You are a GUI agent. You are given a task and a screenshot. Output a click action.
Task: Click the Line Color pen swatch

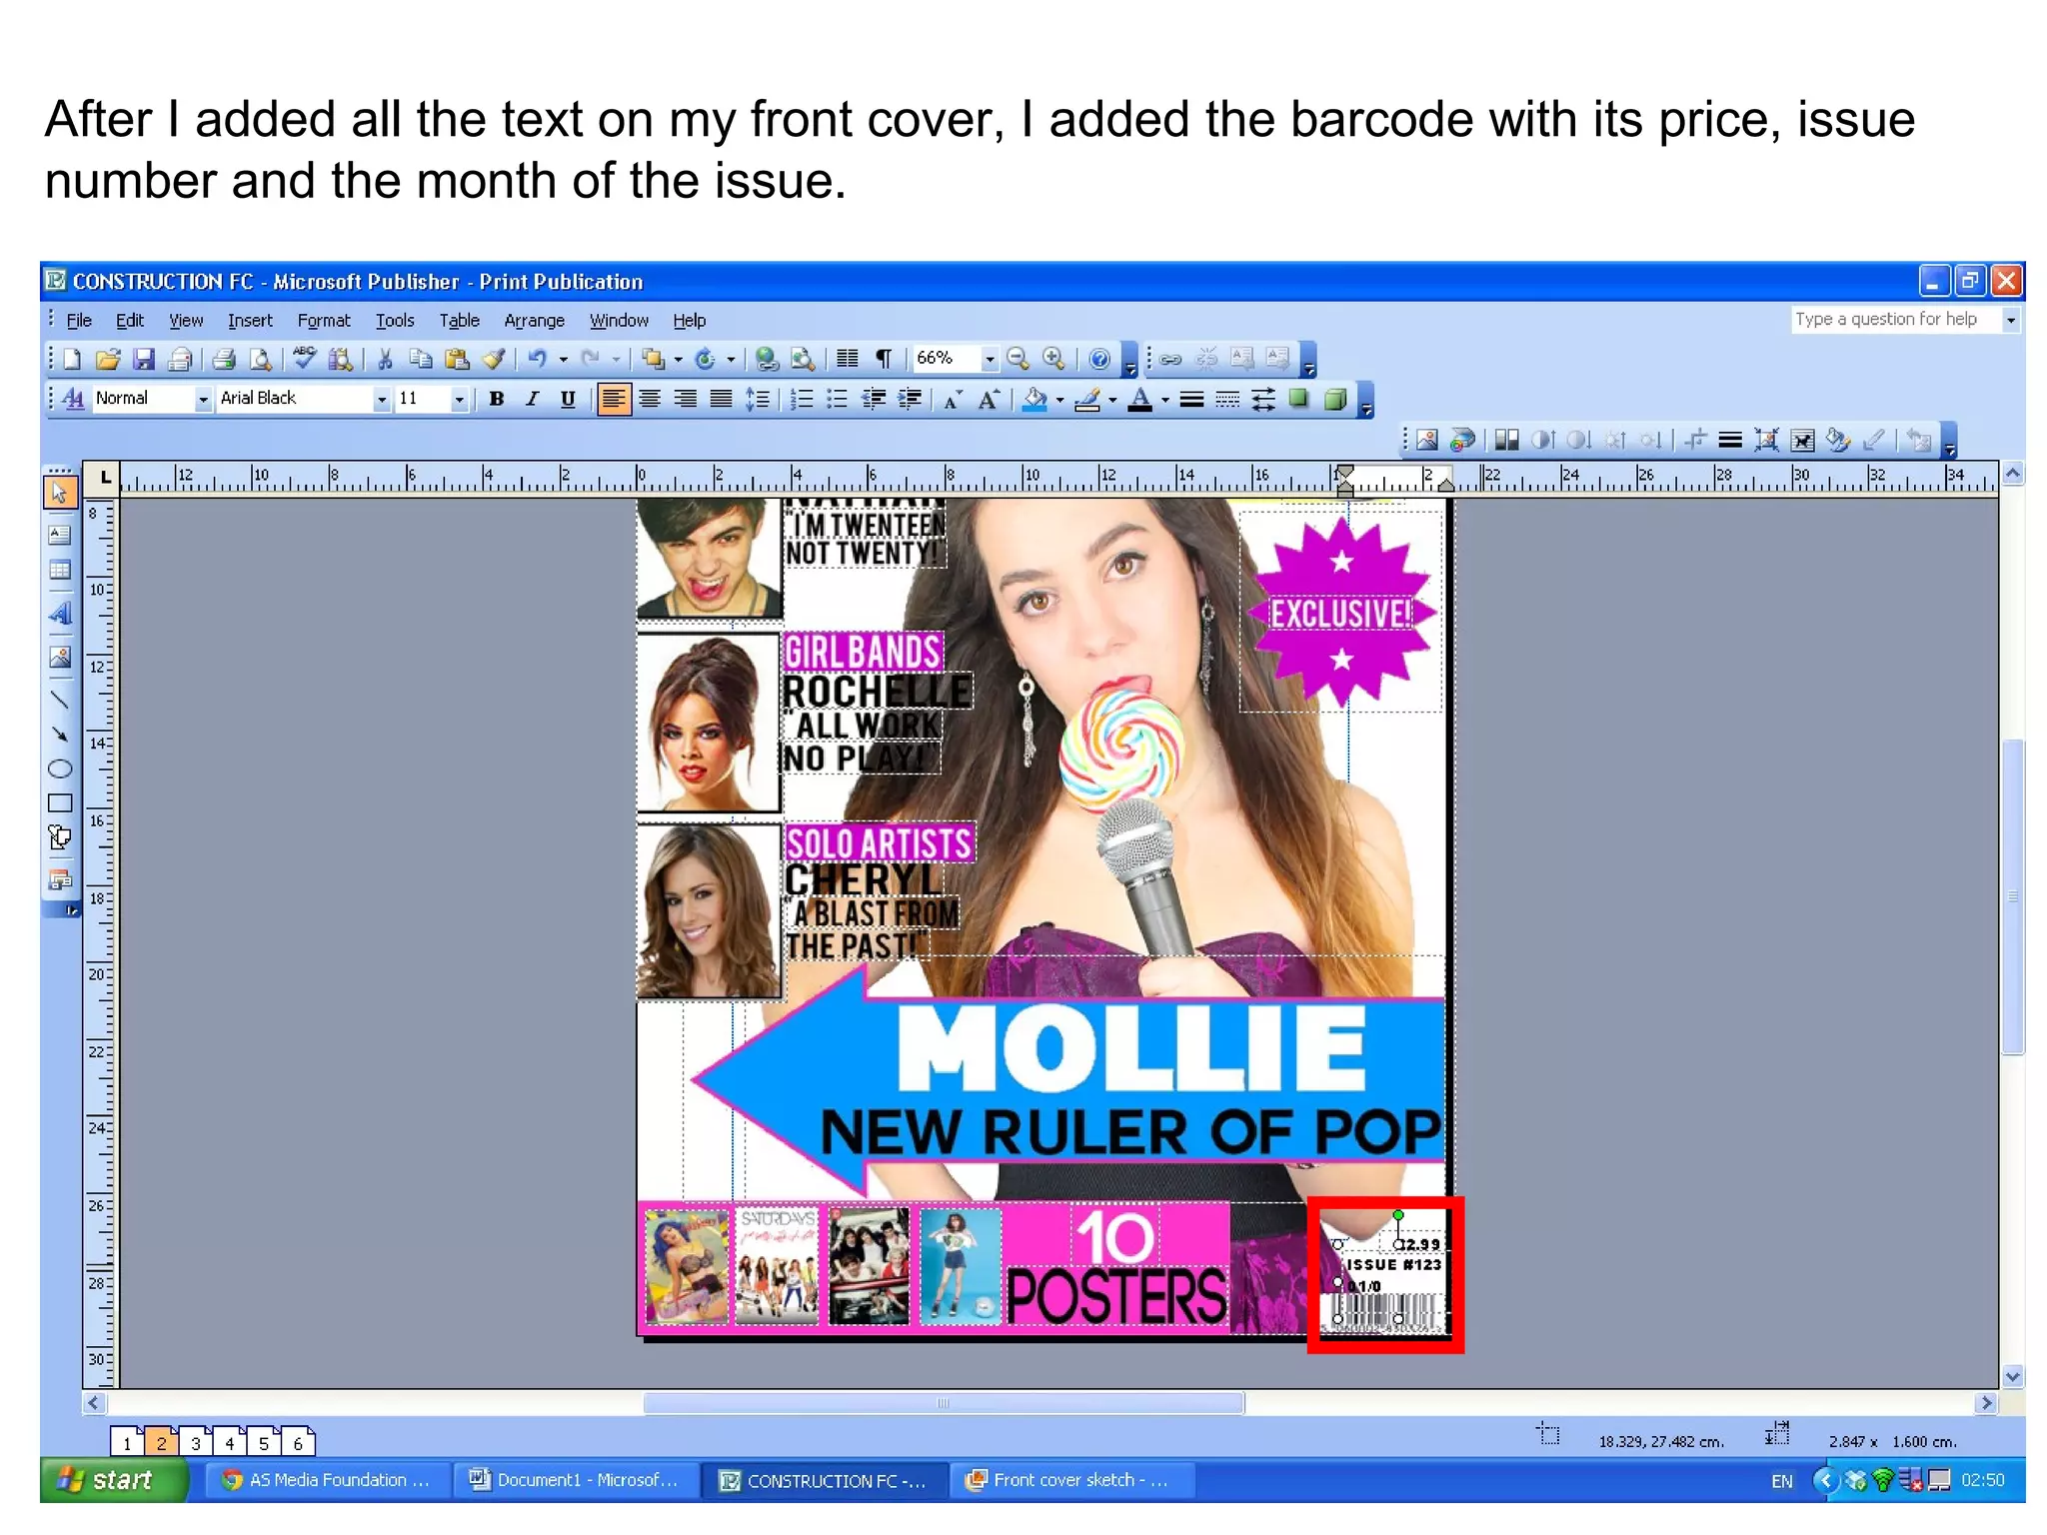tap(1087, 400)
